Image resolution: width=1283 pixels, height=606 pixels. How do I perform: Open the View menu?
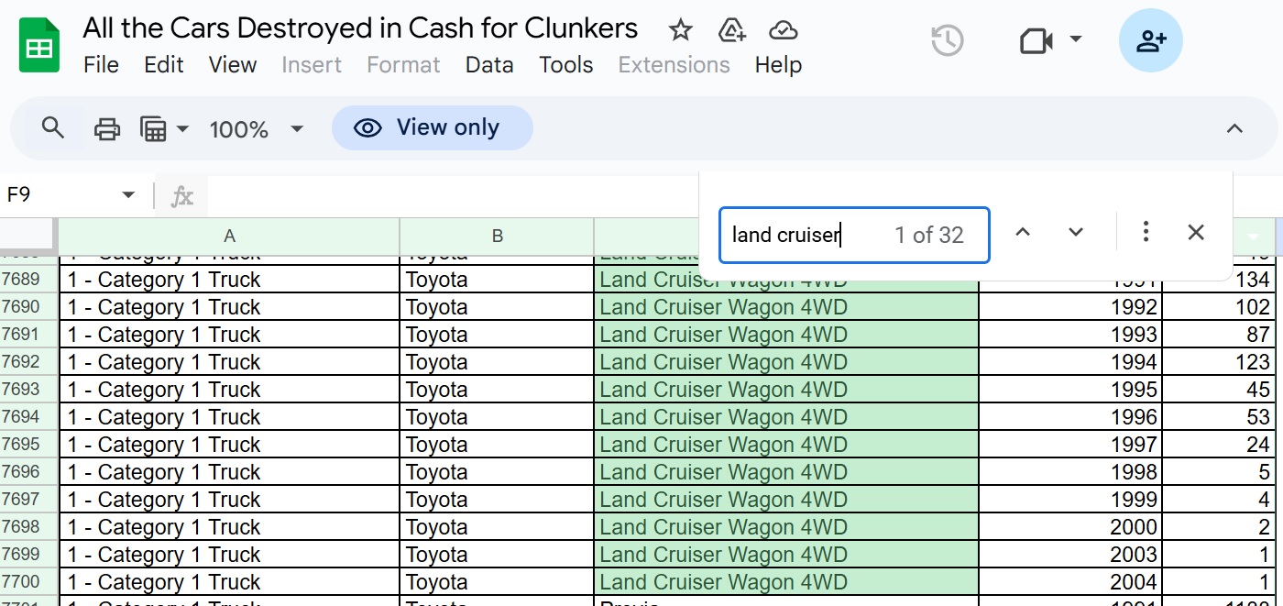click(x=233, y=65)
